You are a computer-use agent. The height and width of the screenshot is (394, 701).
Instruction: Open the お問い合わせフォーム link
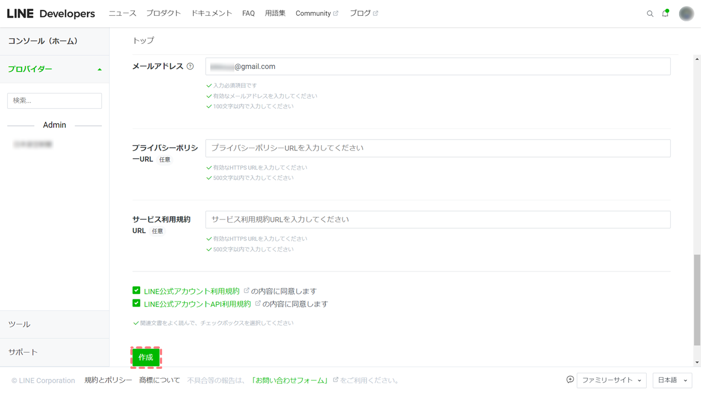pyautogui.click(x=290, y=380)
